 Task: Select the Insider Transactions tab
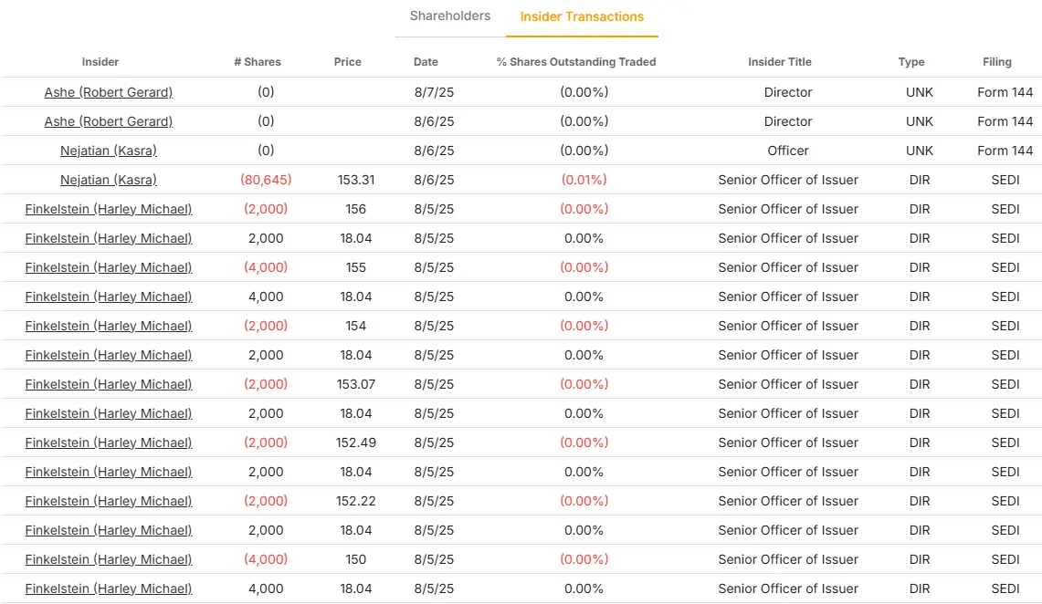tap(582, 16)
